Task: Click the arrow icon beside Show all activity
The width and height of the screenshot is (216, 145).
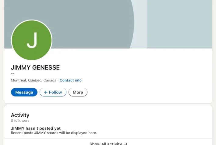Action: (x=125, y=144)
